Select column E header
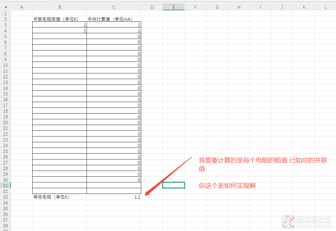 [x=173, y=7]
